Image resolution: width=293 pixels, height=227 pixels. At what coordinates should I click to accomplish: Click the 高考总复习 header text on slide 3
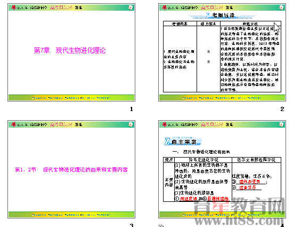point(61,124)
